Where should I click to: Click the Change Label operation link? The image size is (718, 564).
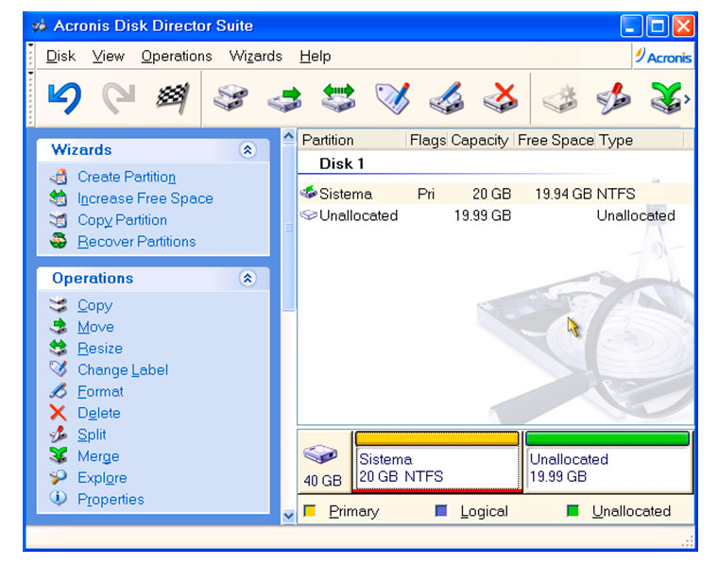123,370
